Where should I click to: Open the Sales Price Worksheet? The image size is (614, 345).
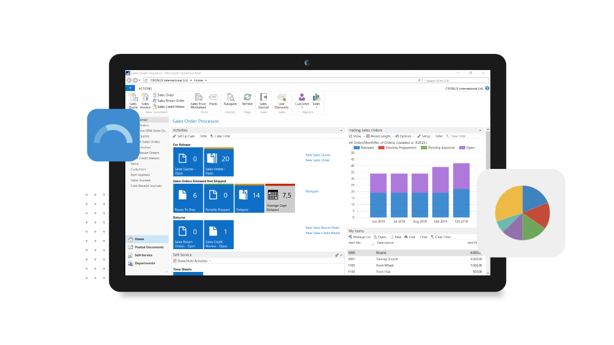(x=198, y=99)
